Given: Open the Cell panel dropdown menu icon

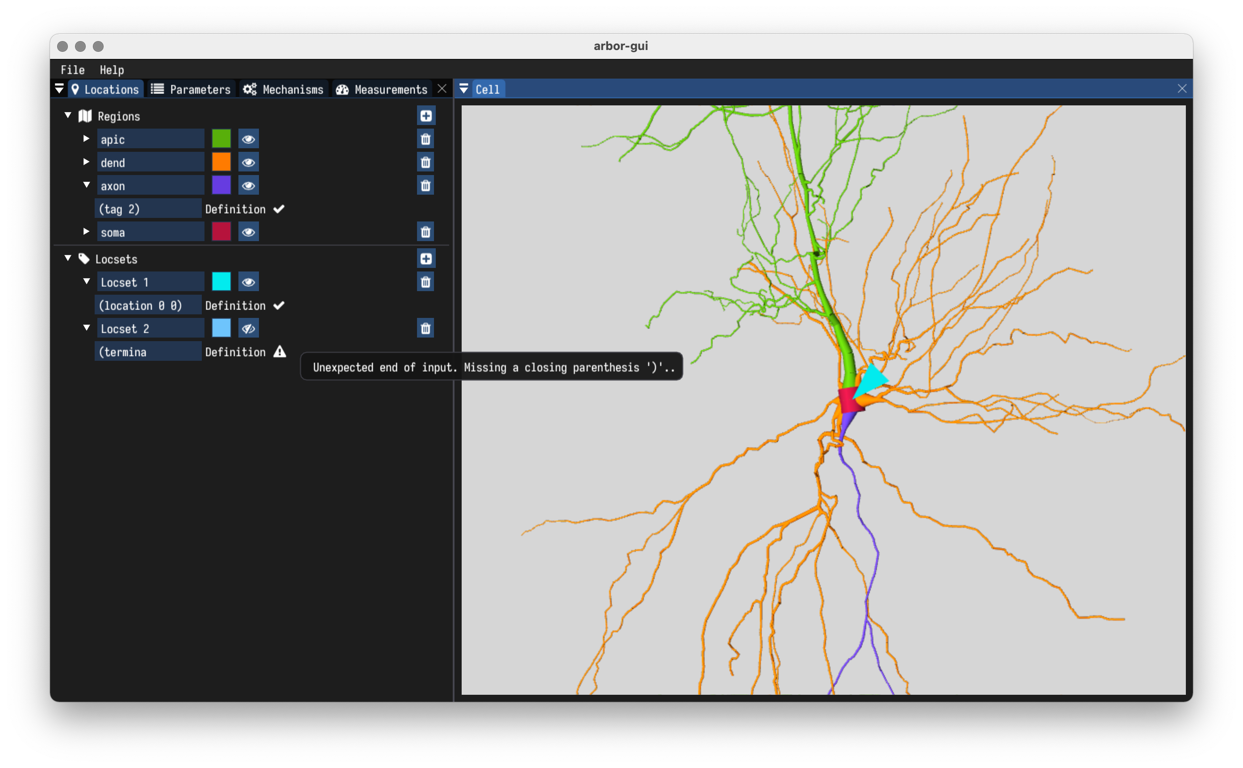Looking at the screenshot, I should (x=463, y=89).
